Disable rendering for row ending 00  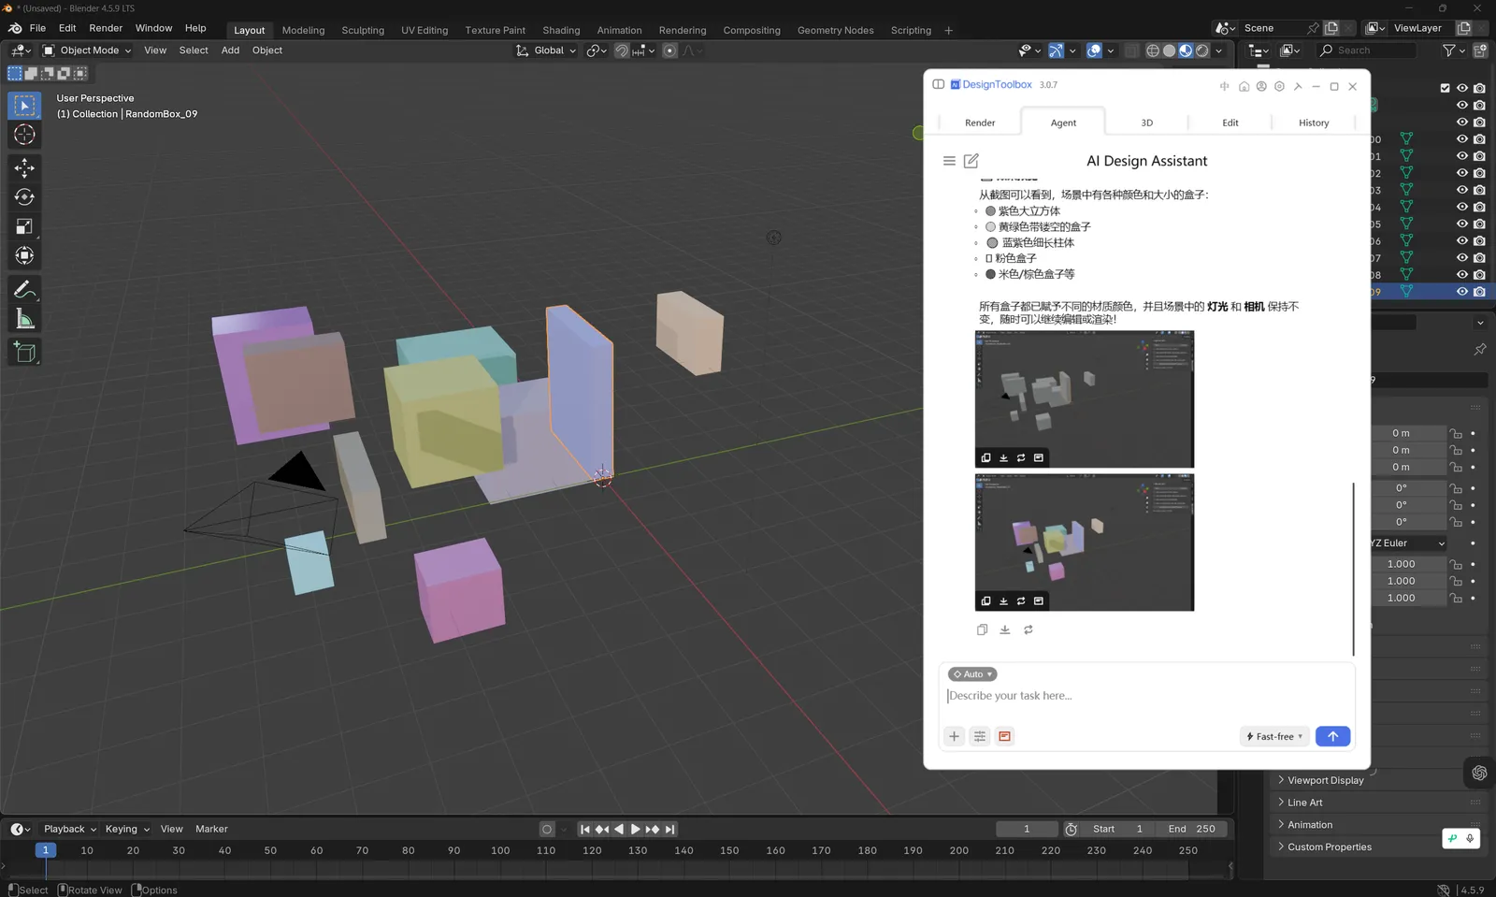(1479, 139)
